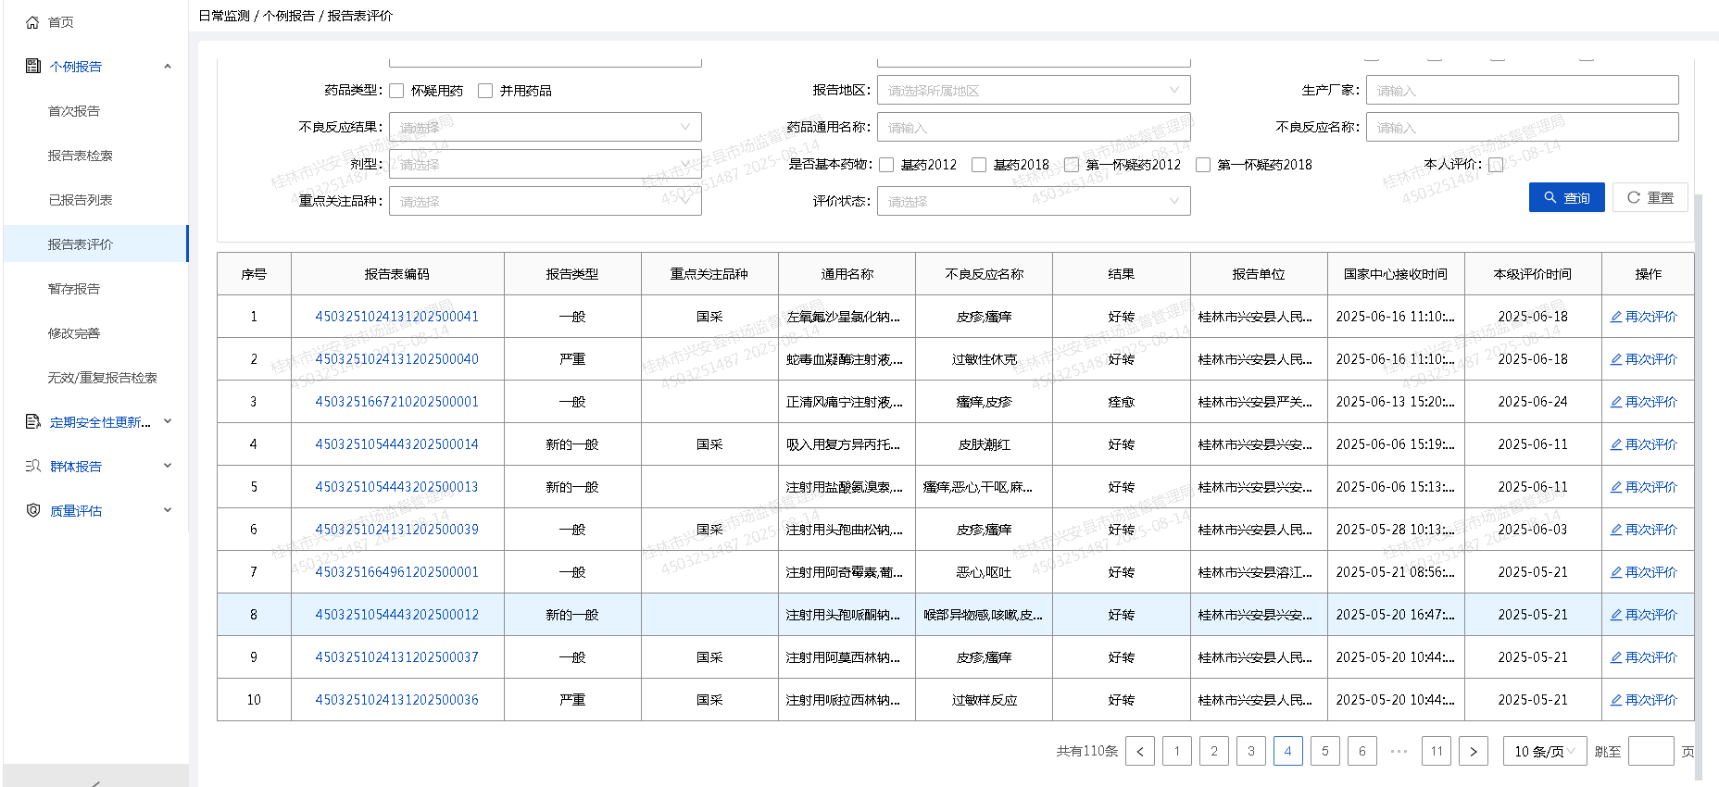
Task: Open 报告表检索 in the sidebar
Action: point(81,156)
